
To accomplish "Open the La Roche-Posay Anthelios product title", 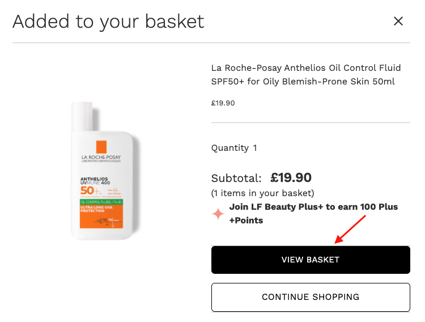I will click(306, 75).
